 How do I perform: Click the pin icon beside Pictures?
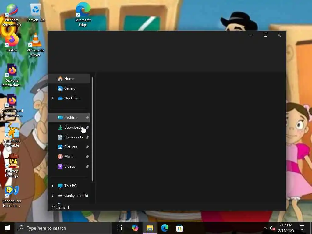point(87,147)
